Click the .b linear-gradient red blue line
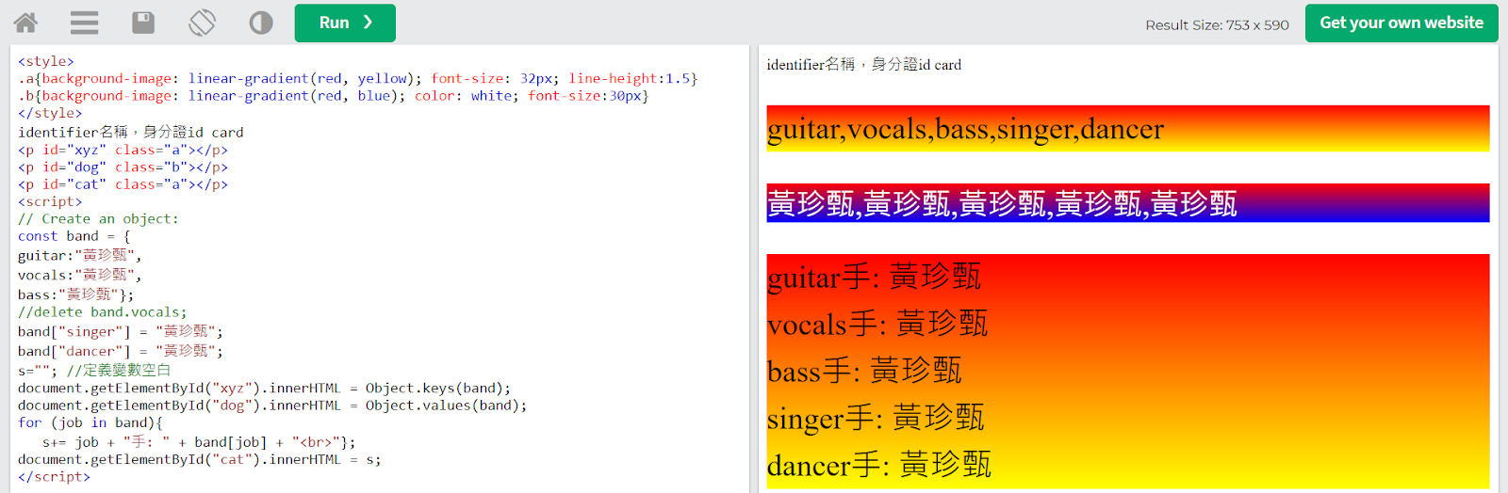This screenshot has width=1508, height=493. tap(333, 96)
